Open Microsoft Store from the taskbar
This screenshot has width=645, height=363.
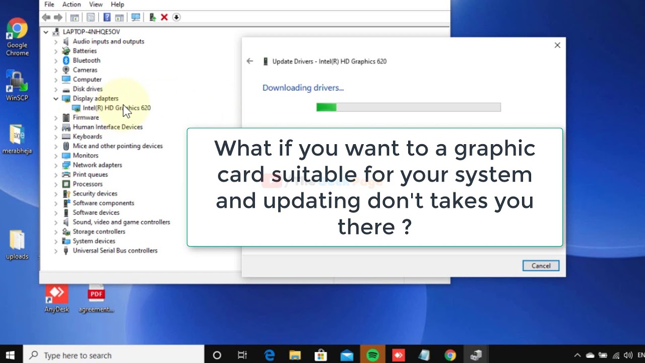[x=320, y=355]
